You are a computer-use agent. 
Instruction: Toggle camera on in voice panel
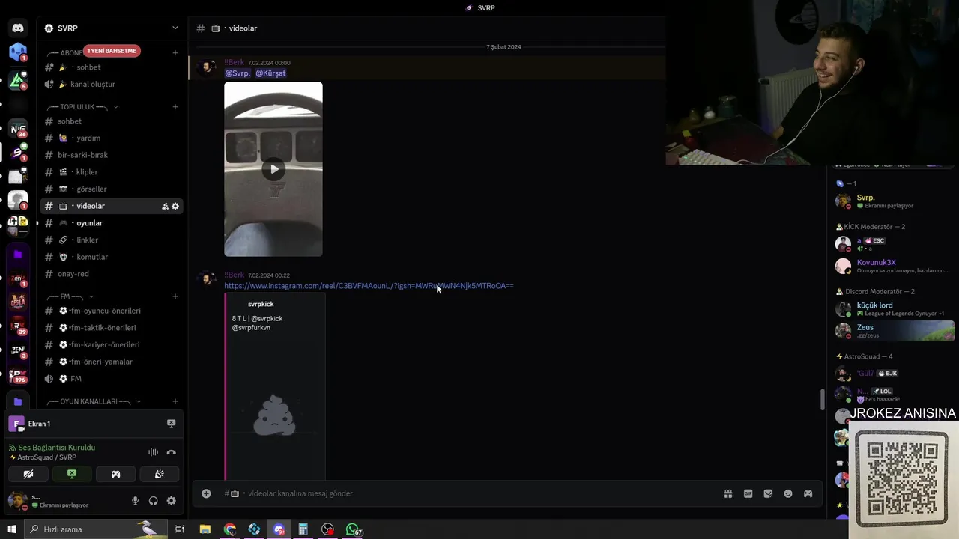(x=28, y=474)
